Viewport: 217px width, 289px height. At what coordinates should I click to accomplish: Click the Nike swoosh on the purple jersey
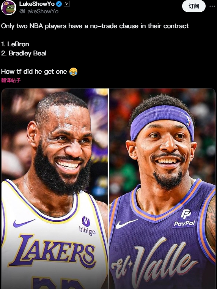[x=126, y=224]
